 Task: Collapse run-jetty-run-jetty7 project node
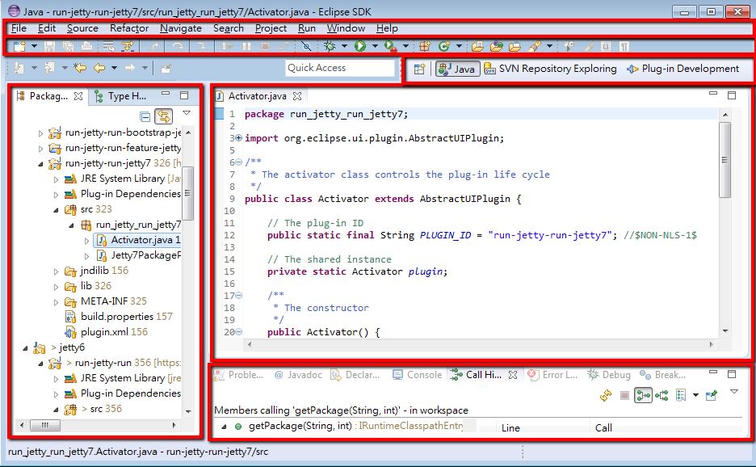(x=40, y=163)
